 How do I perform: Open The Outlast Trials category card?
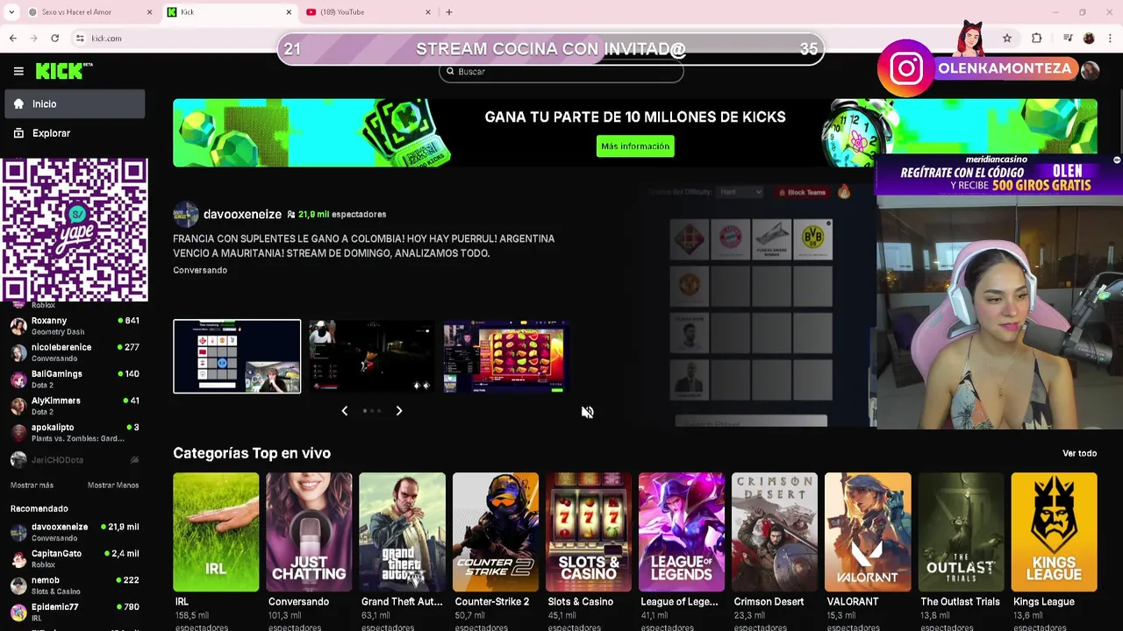click(x=961, y=532)
